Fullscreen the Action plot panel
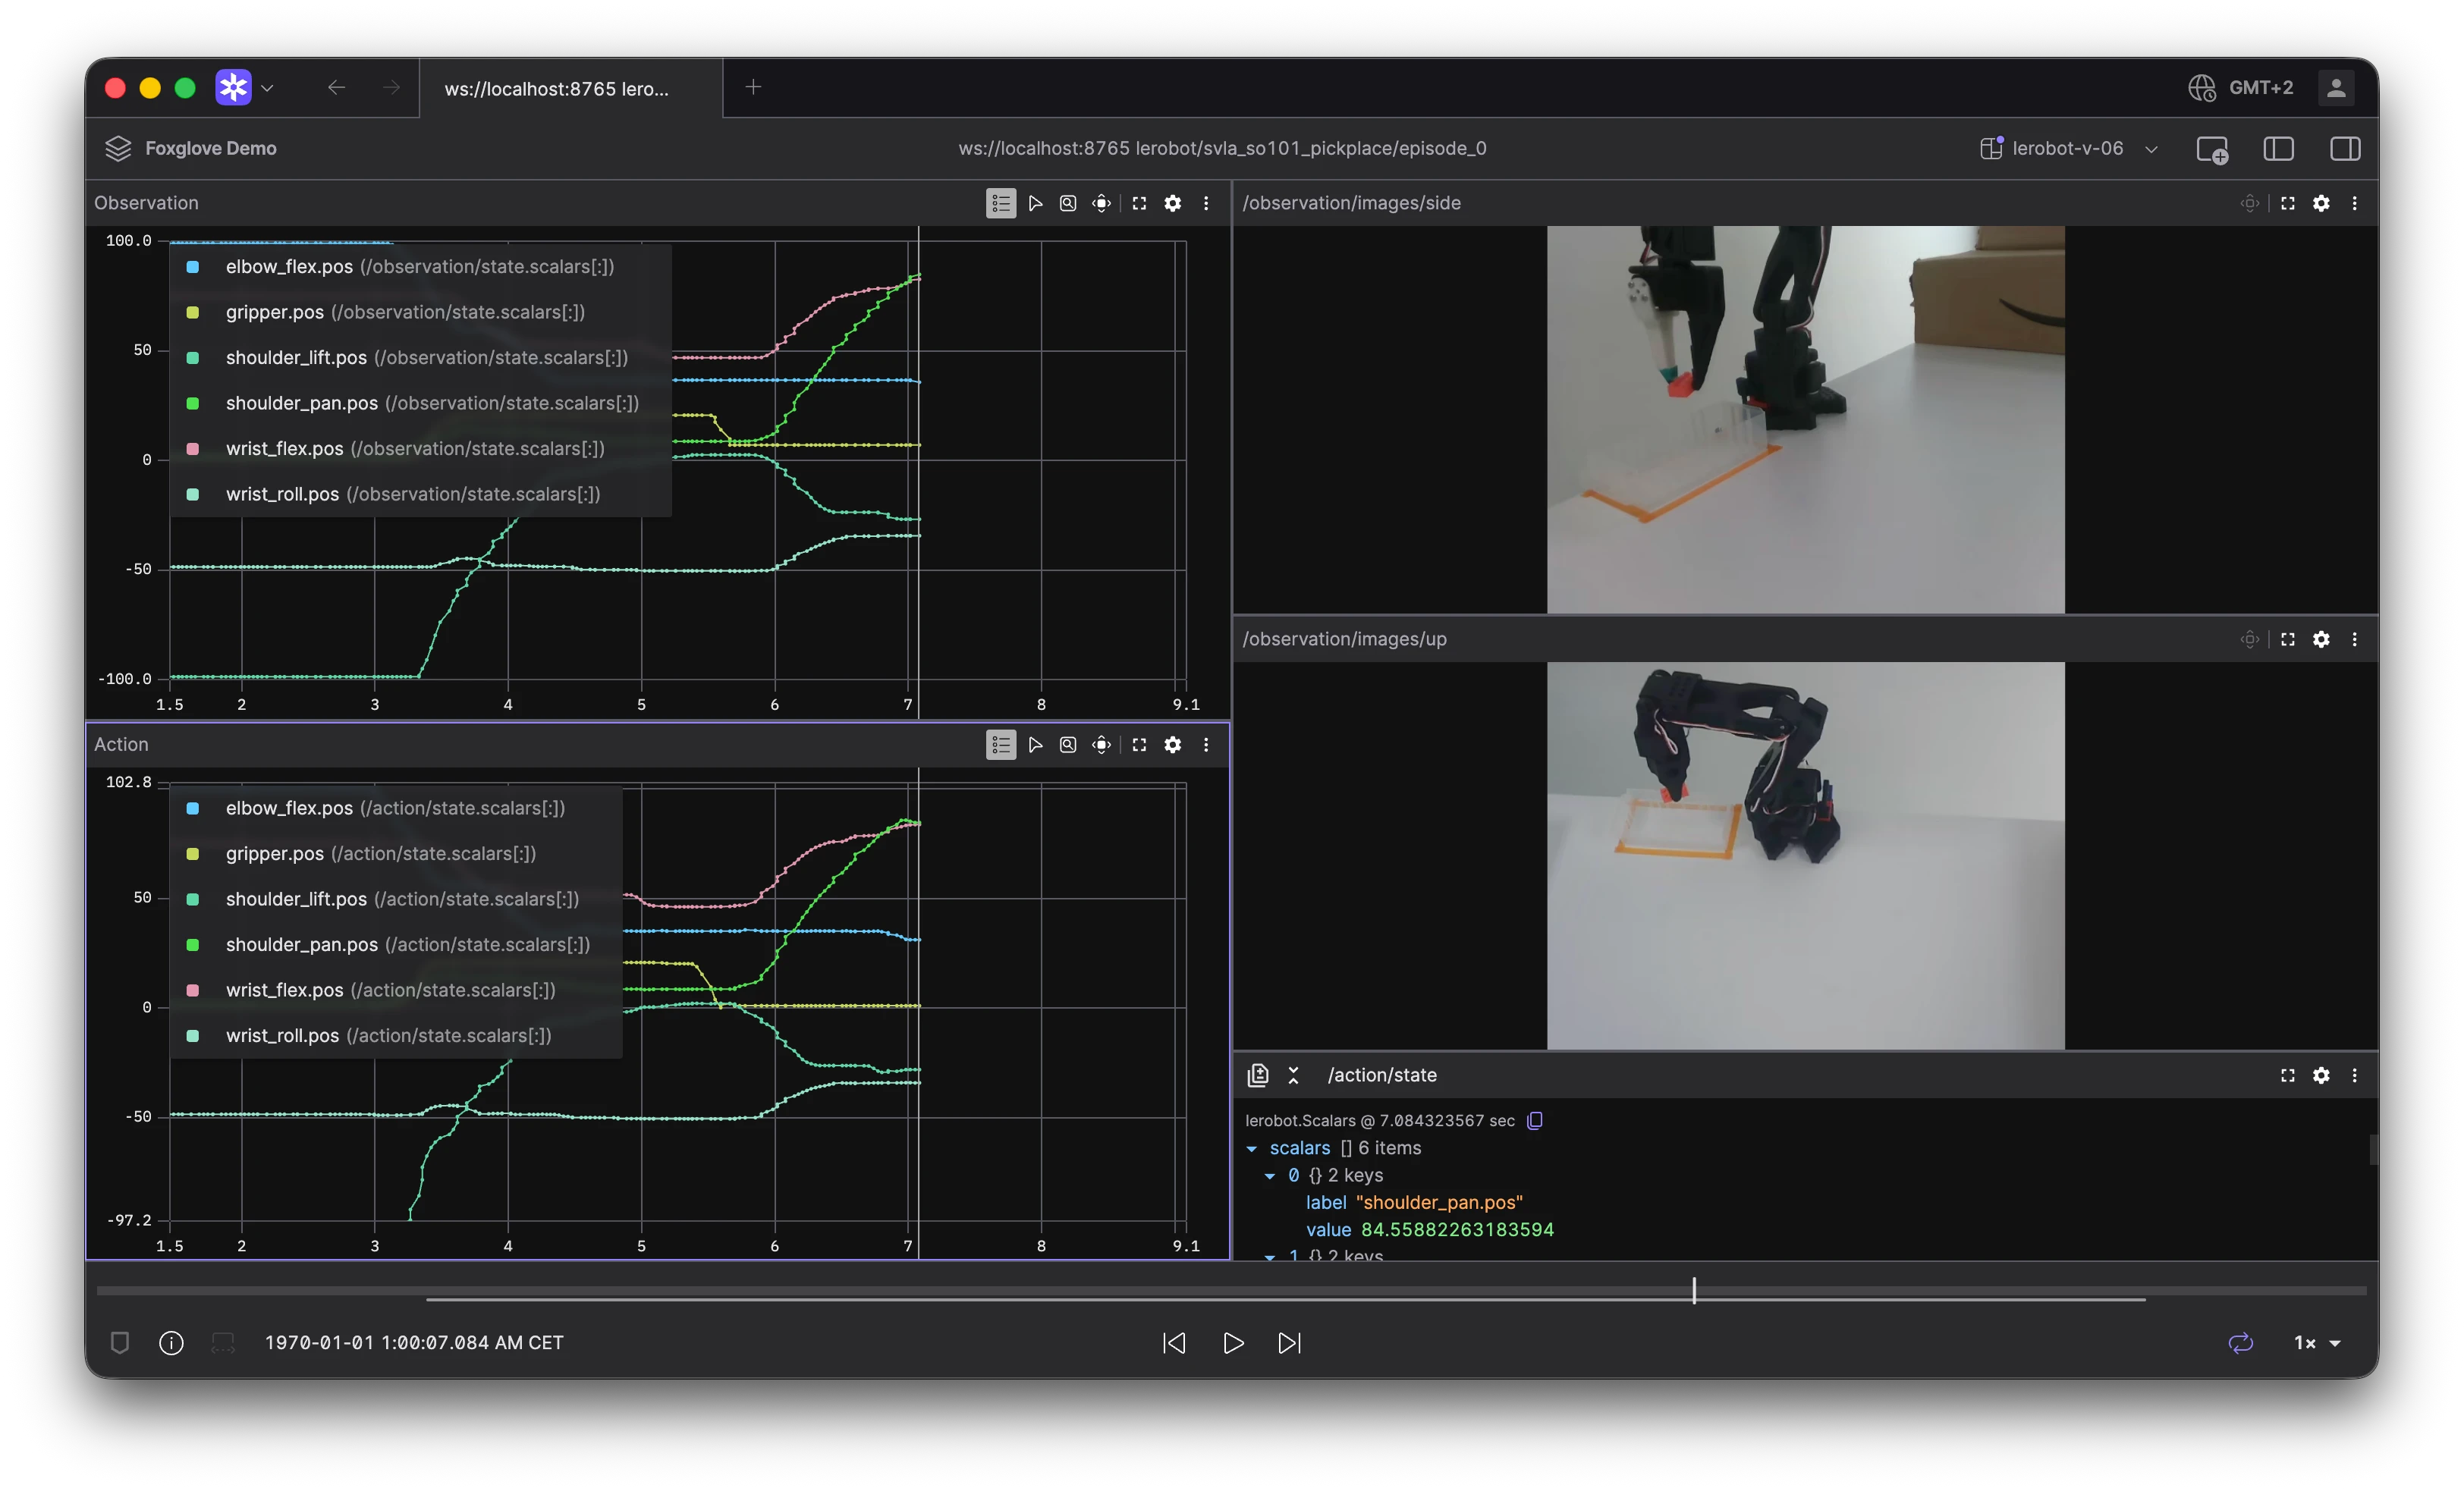2464x1491 pixels. coord(1139,745)
